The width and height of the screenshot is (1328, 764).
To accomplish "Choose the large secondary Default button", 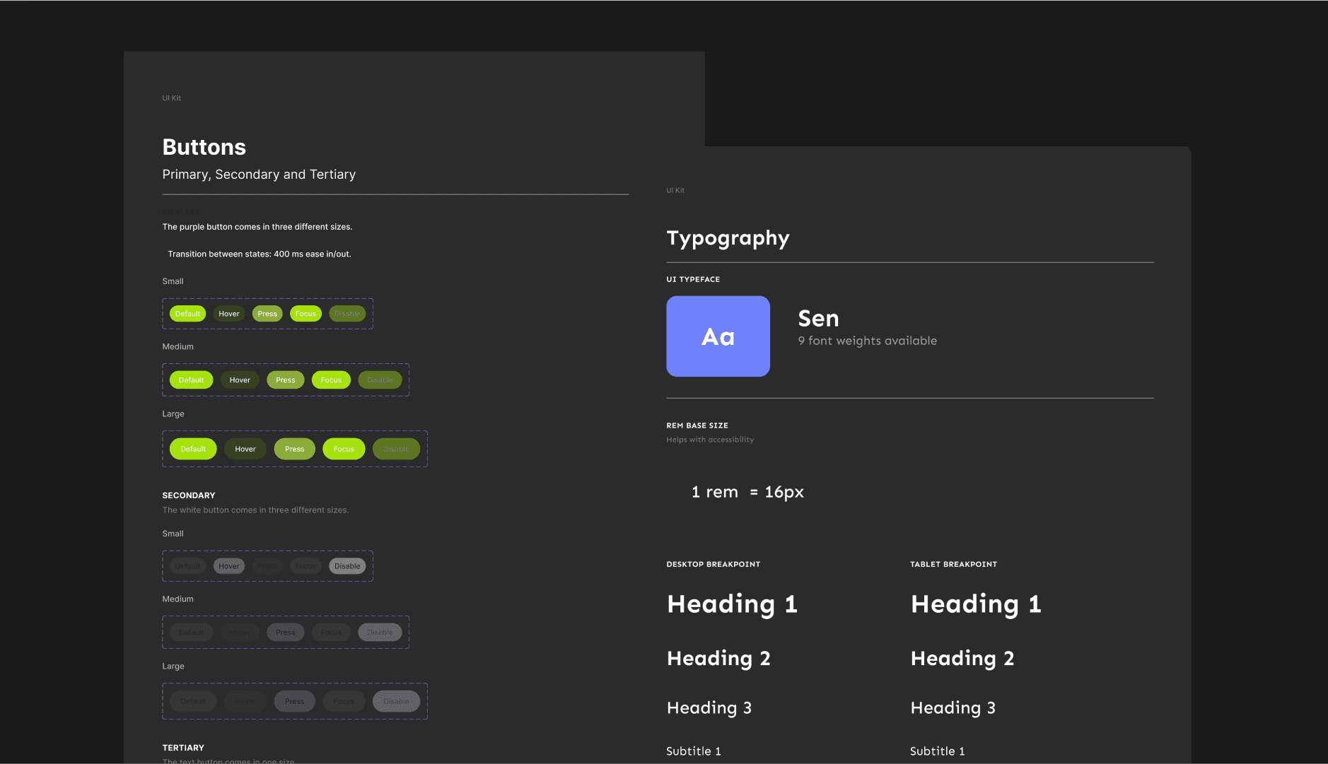I will coord(193,701).
